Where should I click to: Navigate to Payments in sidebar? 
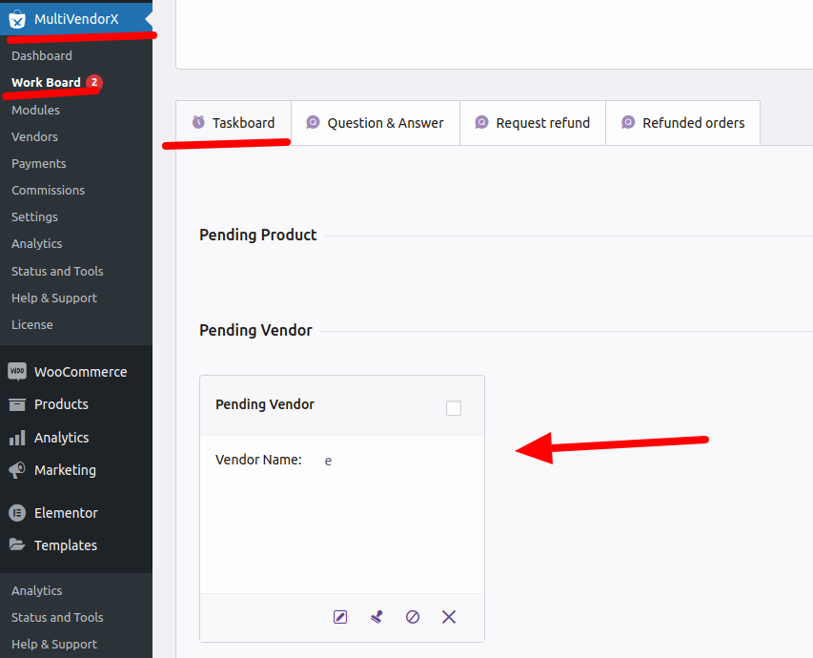[x=38, y=163]
